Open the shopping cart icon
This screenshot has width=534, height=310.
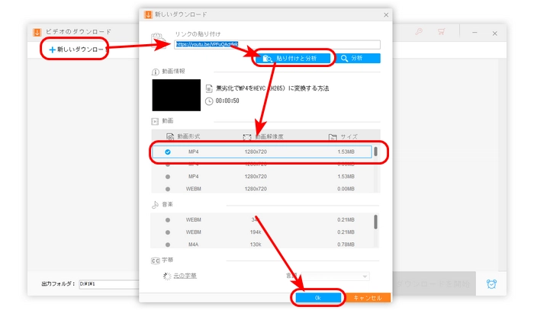(441, 32)
